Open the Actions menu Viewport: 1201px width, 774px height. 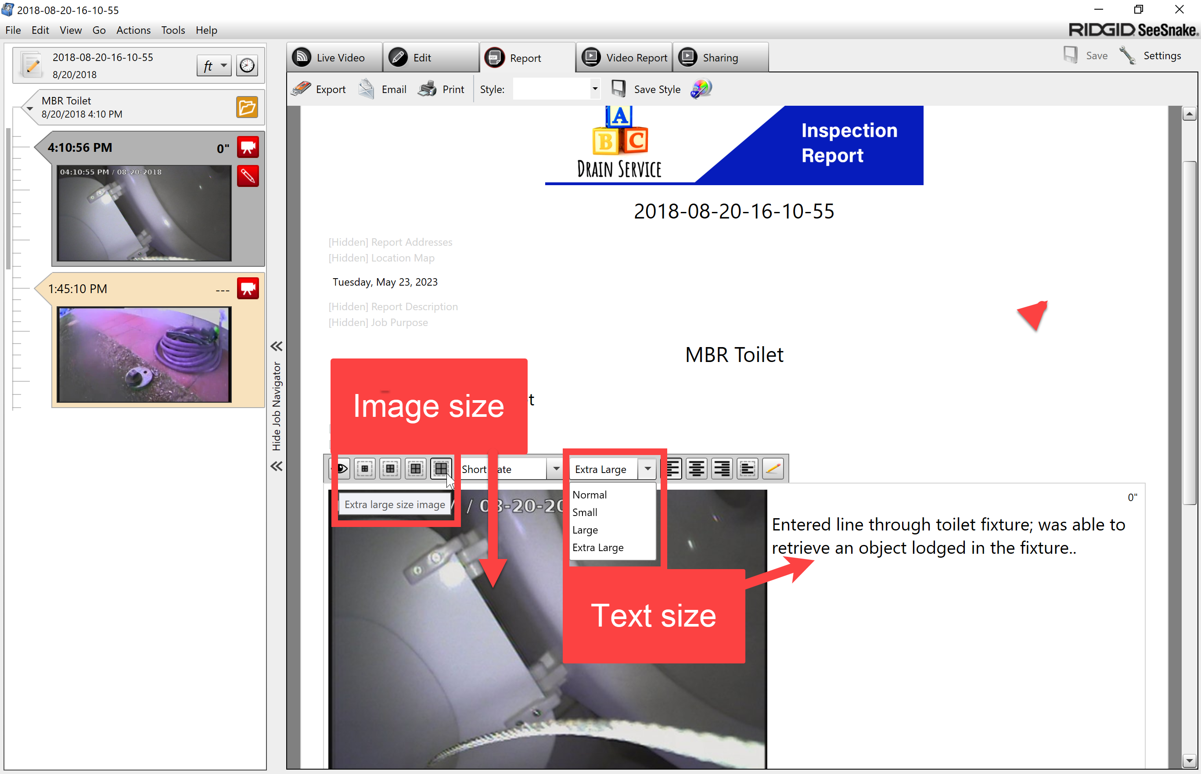tap(133, 30)
